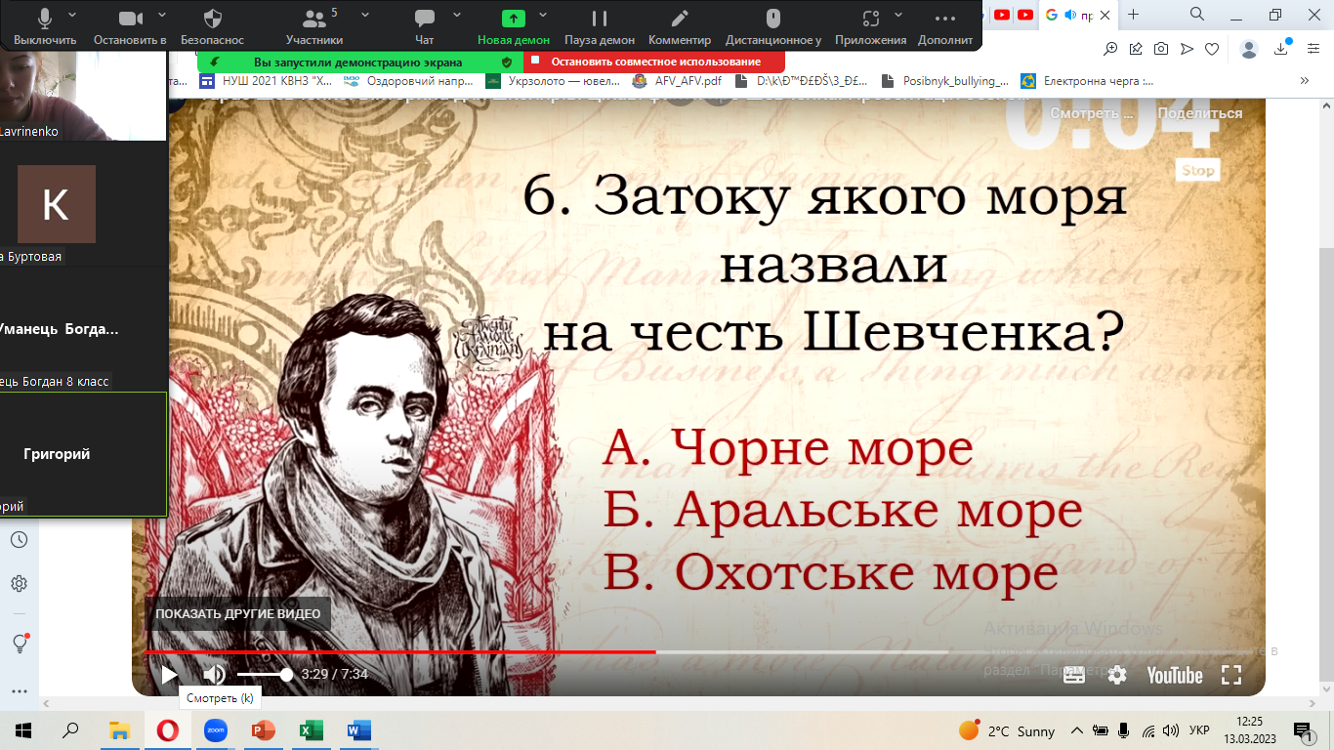Open video on YouTube via logo
1334x750 pixels.
[x=1175, y=675]
